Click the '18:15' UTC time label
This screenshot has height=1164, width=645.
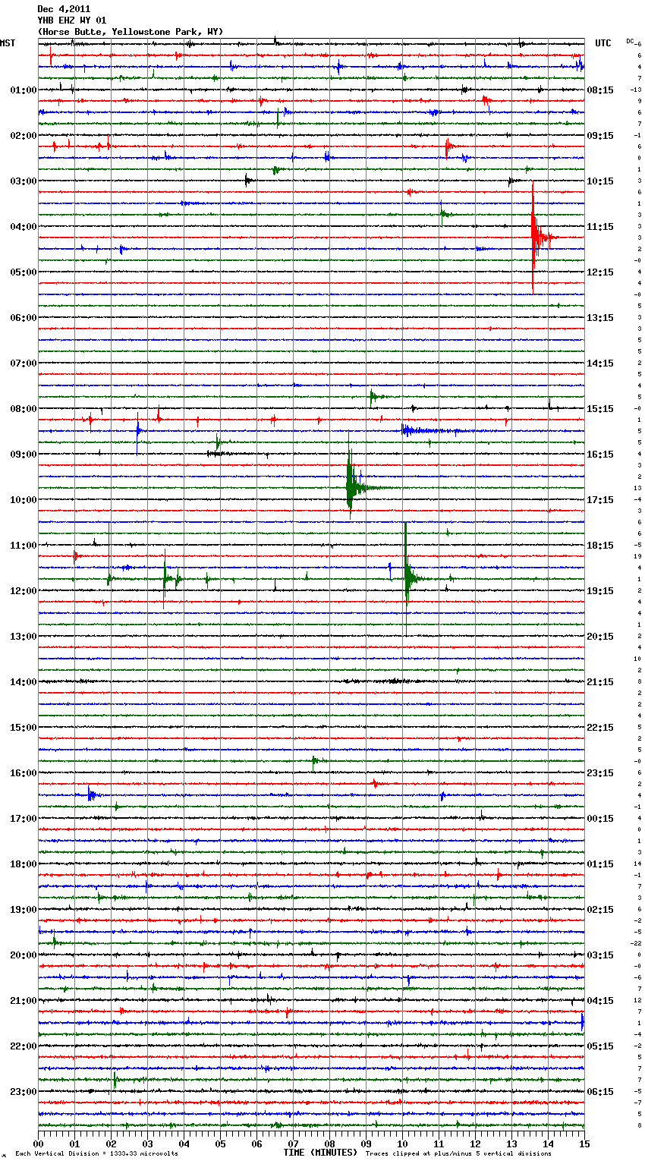[x=600, y=546]
